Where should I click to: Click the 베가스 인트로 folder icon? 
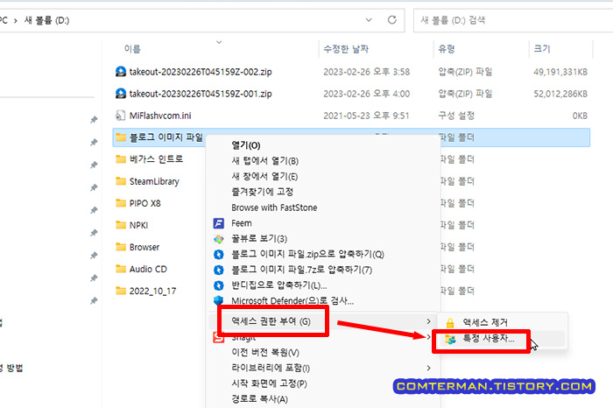point(121,159)
